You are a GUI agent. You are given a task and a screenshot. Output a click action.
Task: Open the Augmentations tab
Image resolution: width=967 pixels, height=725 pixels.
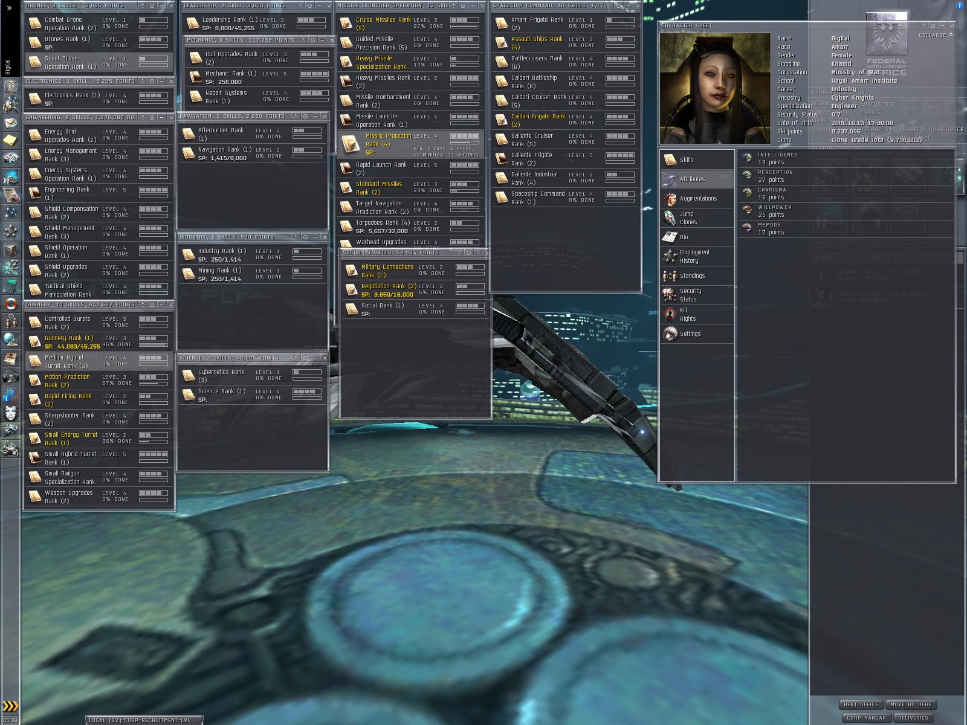coord(697,198)
